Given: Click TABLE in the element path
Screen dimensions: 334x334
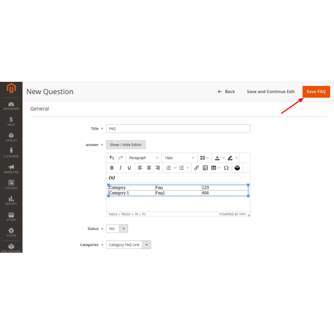Looking at the screenshot, I should [x=113, y=214].
